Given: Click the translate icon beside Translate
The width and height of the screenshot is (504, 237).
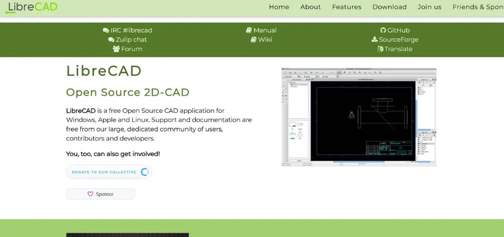Looking at the screenshot, I should pos(380,49).
